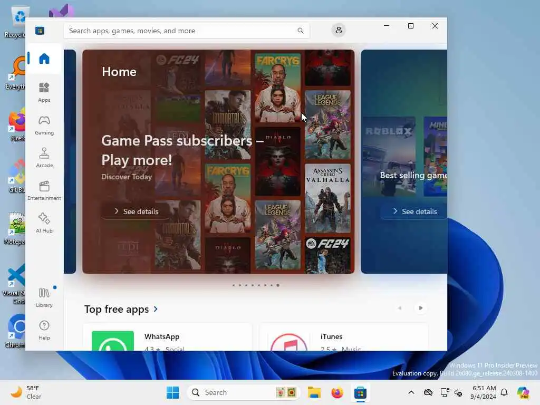Open the Apps section in the sidebar
The image size is (540, 405).
coord(44,92)
